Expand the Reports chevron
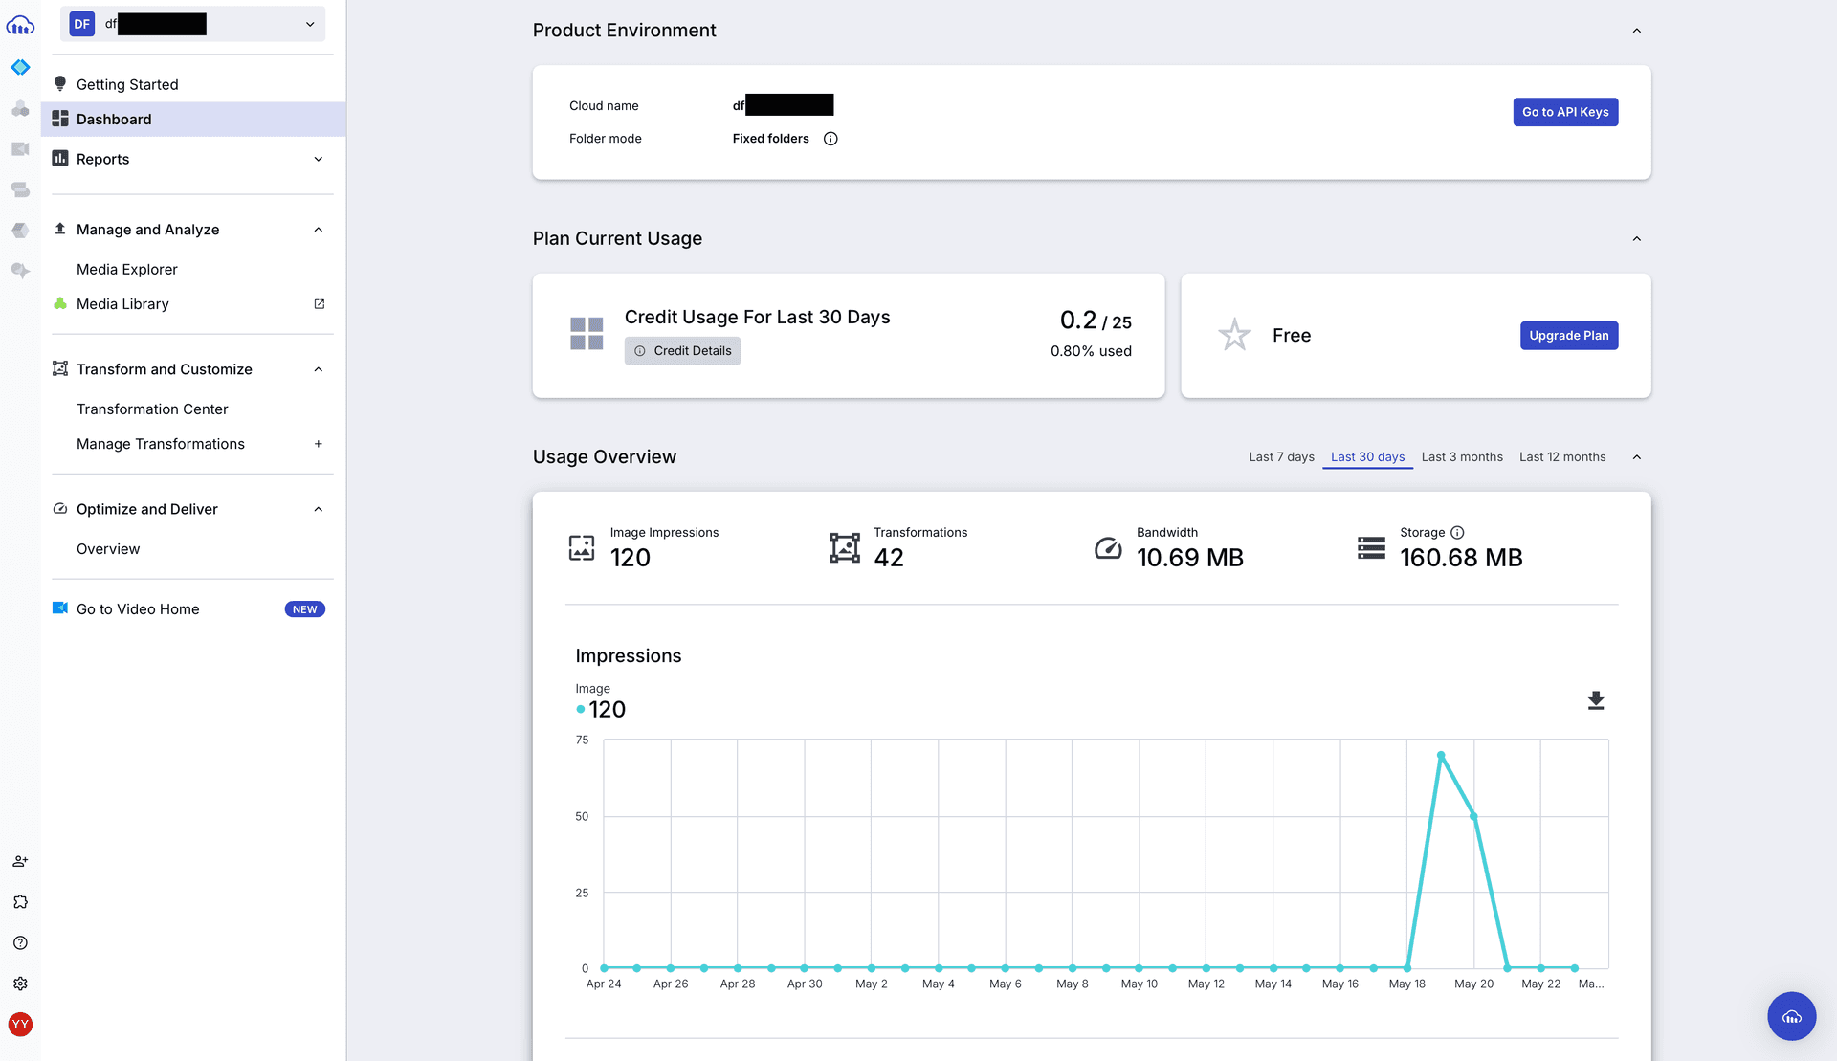This screenshot has height=1061, width=1837. click(x=319, y=159)
